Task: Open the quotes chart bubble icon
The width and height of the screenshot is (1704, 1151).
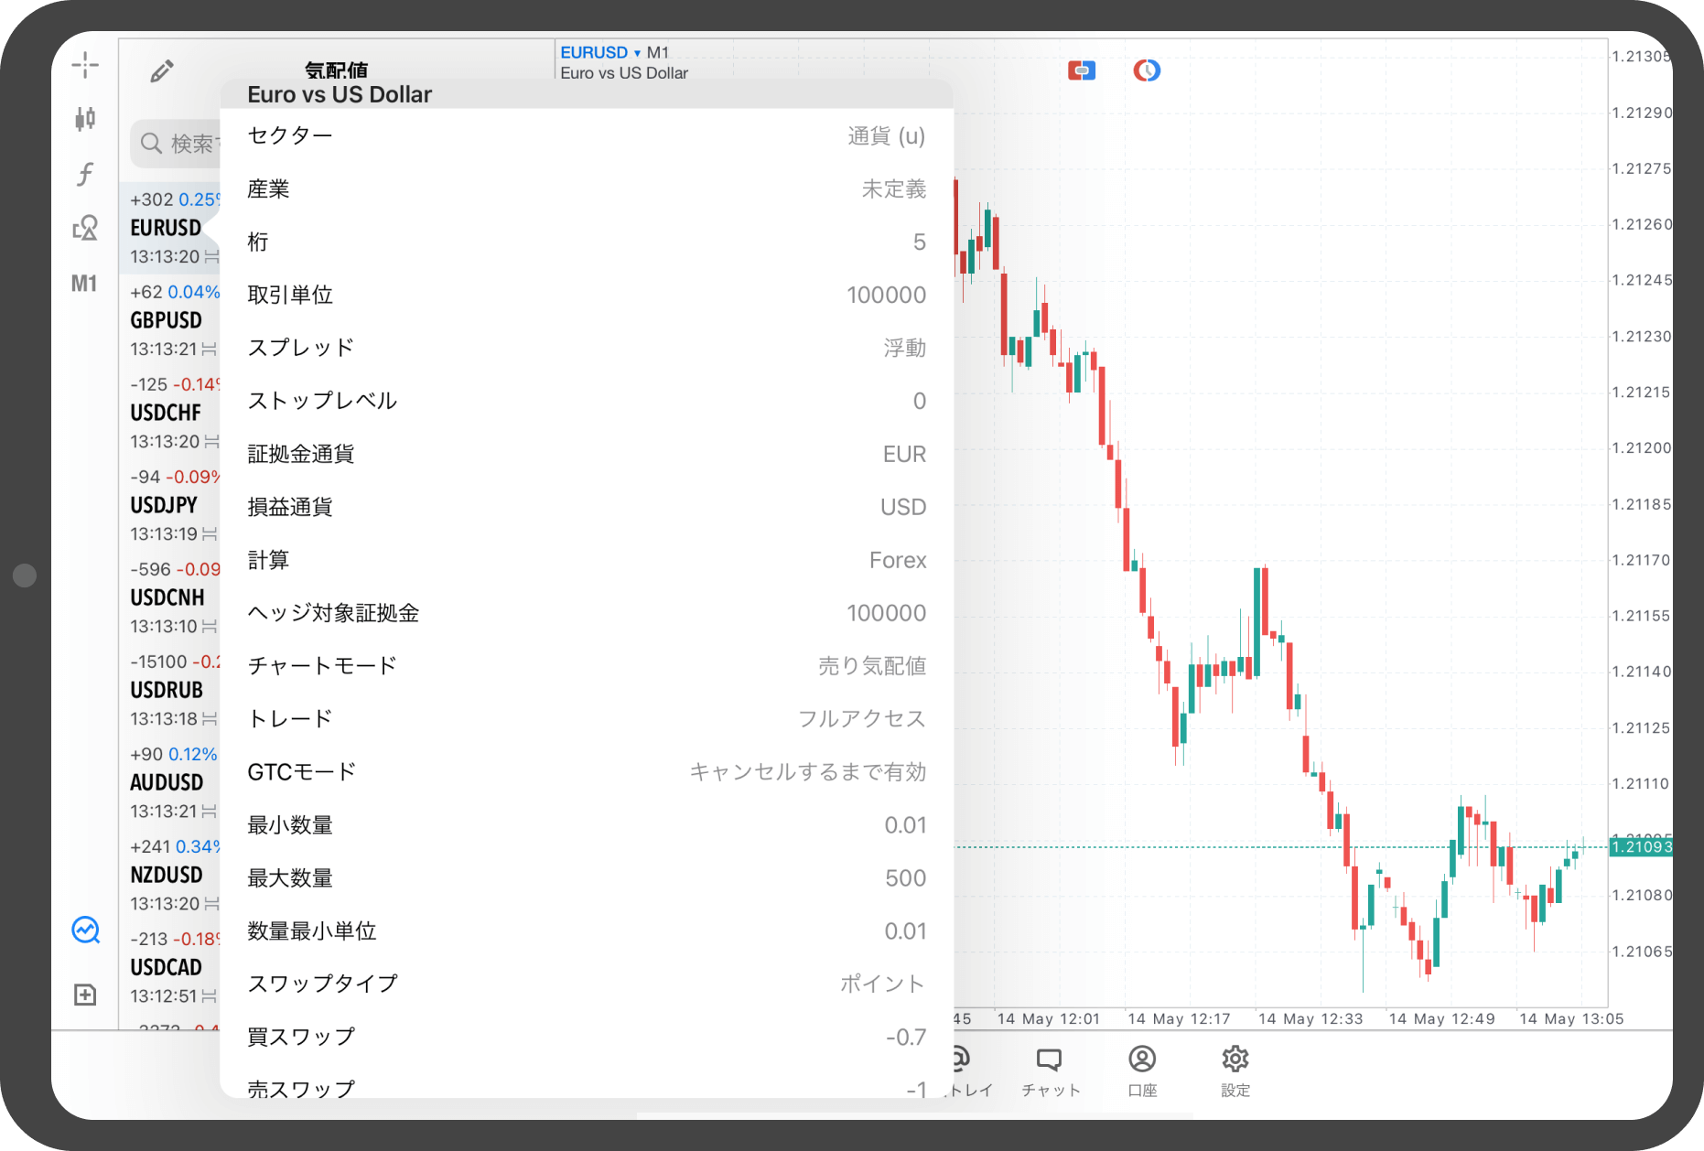Action: click(x=85, y=930)
